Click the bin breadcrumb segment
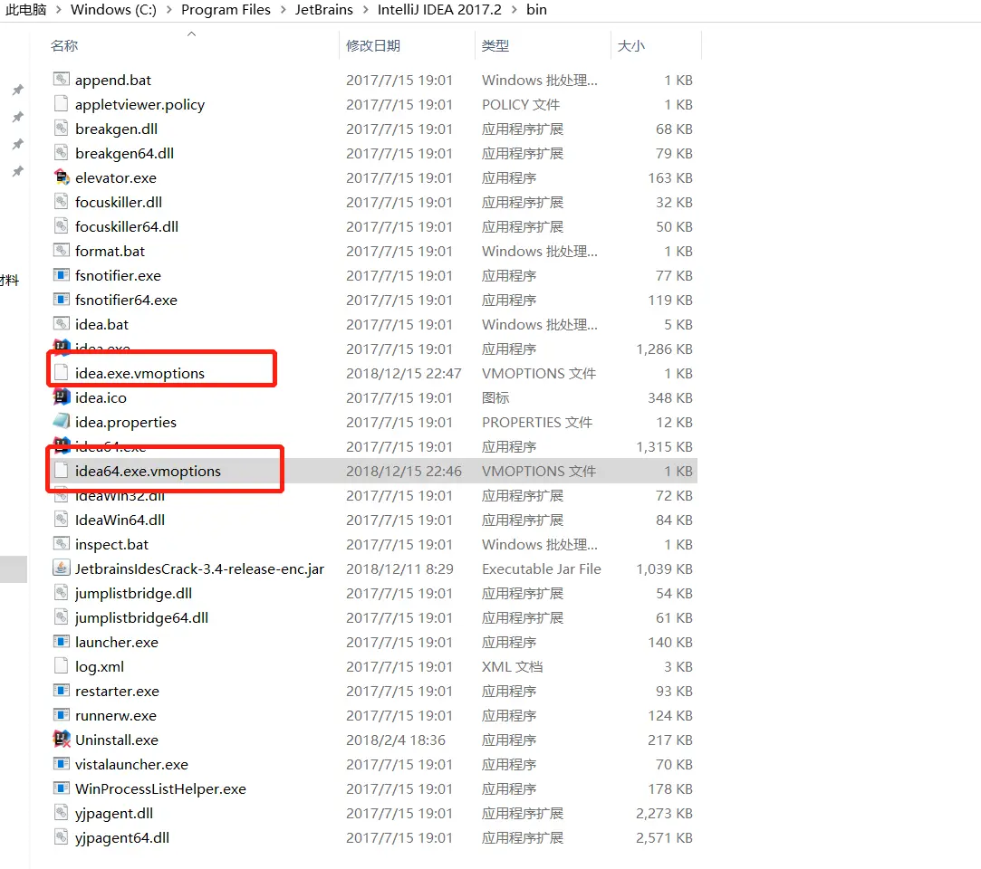981x869 pixels. click(536, 10)
